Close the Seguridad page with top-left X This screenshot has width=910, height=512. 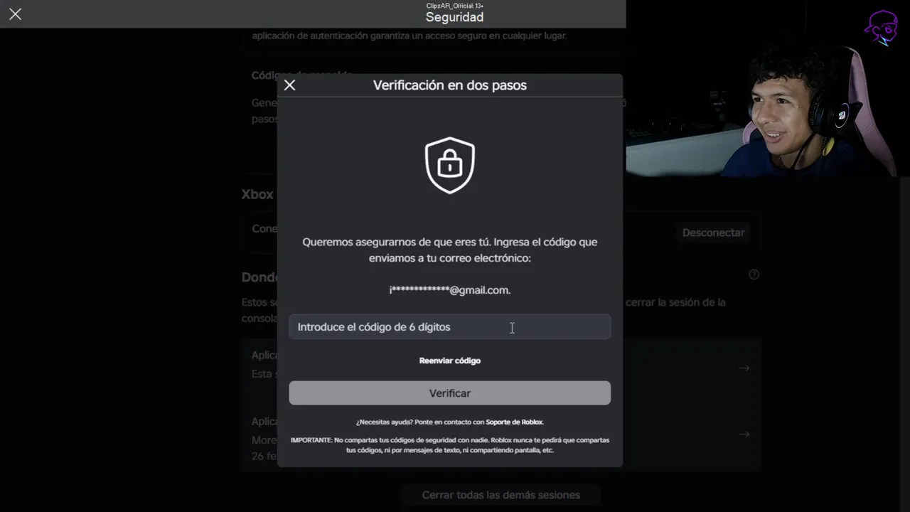[x=15, y=14]
